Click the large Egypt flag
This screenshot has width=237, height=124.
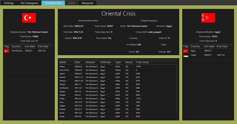tap(208, 18)
